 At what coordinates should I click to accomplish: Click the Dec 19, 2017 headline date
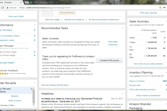(x=117, y=99)
